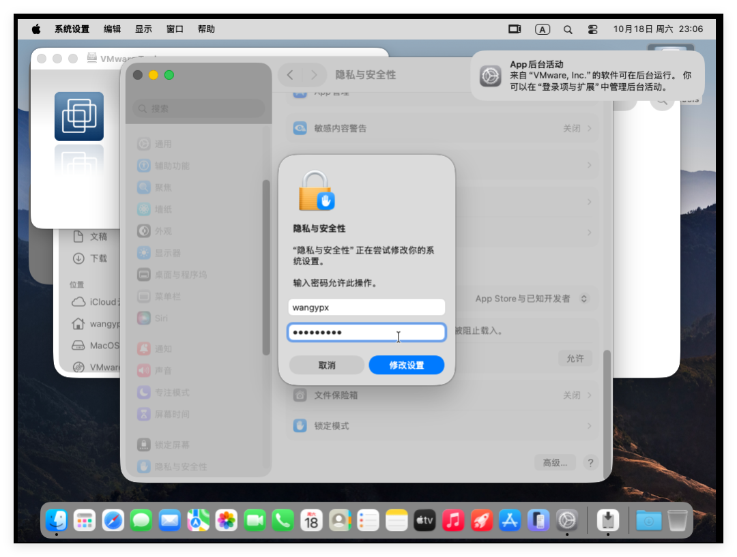Open the 锁定模式 row
737x557 pixels.
(x=442, y=425)
